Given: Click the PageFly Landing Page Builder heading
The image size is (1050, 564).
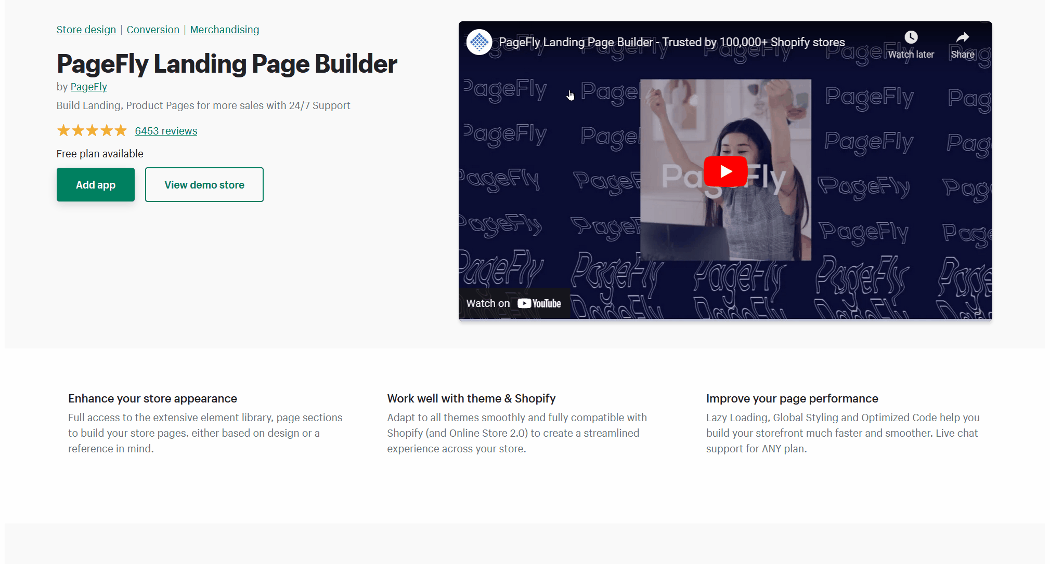Looking at the screenshot, I should coord(227,64).
